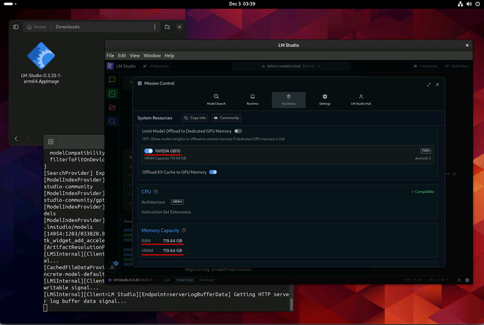Click the CPU help question-mark icon
Viewport: 484px width, 325px height.
tap(156, 192)
